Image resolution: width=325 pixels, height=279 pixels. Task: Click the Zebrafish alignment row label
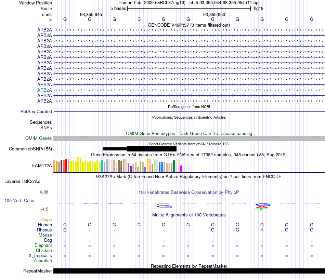43,261
